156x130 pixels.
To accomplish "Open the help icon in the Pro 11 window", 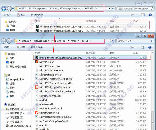I will coord(150,47).
